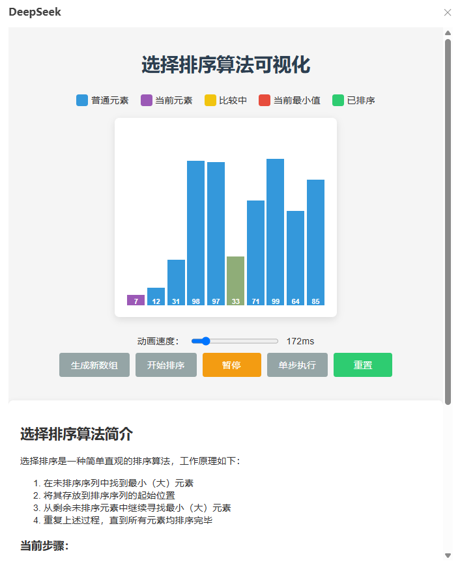This screenshot has height=567, width=460.
Task: Click the 已排序 legend label
Action: click(361, 100)
